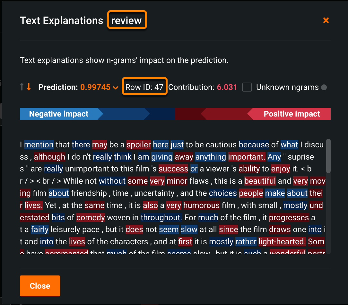This screenshot has height=305, width=348.
Task: Click the orange down arrow icon
Action: [x=29, y=87]
